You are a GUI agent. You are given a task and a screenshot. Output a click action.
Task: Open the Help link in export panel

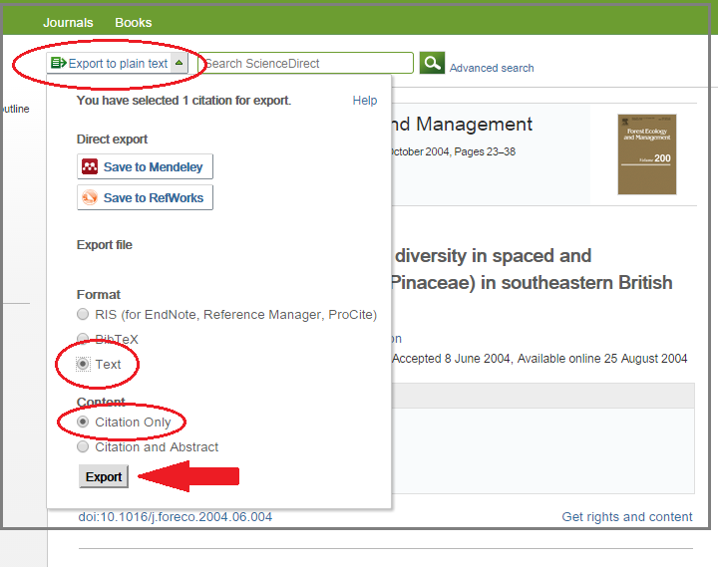tap(365, 101)
